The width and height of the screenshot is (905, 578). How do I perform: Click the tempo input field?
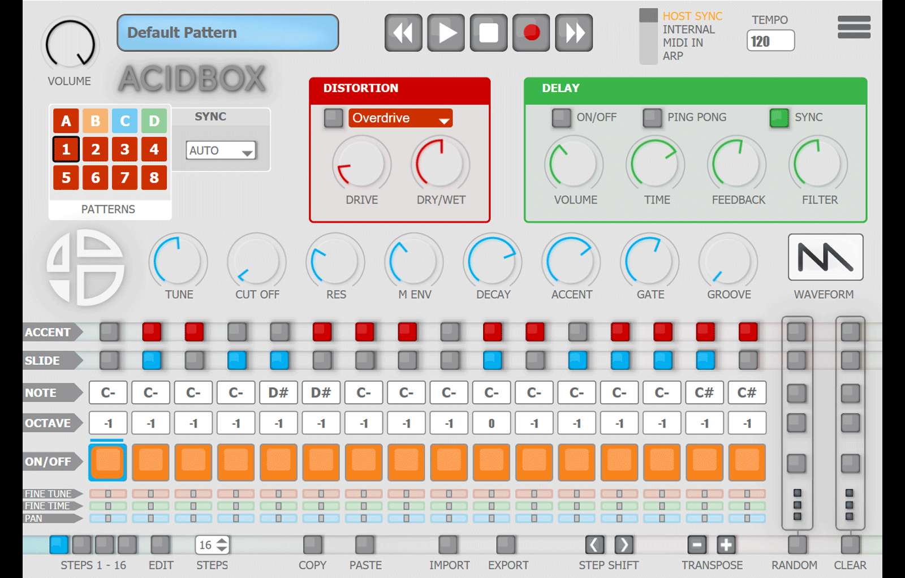point(770,41)
